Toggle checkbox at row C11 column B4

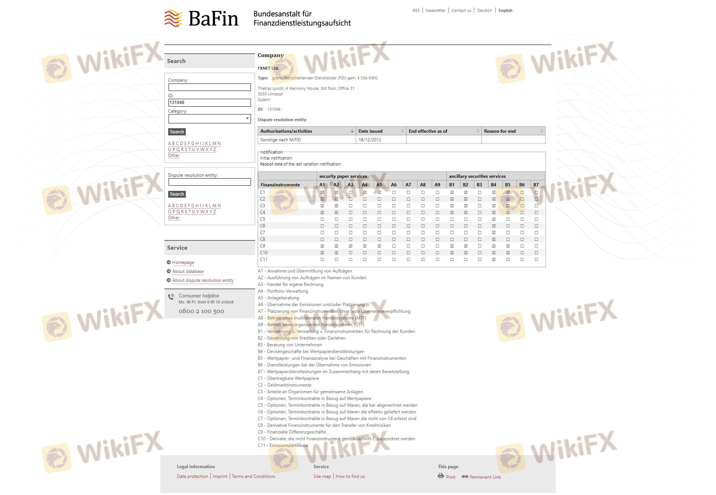[x=494, y=259]
